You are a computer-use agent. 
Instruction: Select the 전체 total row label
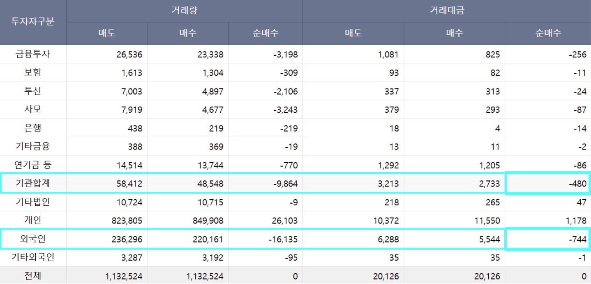click(33, 276)
